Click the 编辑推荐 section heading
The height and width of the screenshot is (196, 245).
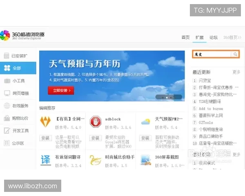(x=47, y=108)
